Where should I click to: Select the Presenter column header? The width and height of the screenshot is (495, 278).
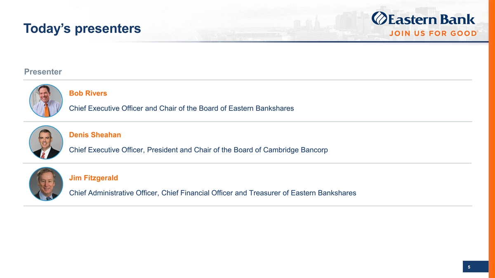click(43, 72)
